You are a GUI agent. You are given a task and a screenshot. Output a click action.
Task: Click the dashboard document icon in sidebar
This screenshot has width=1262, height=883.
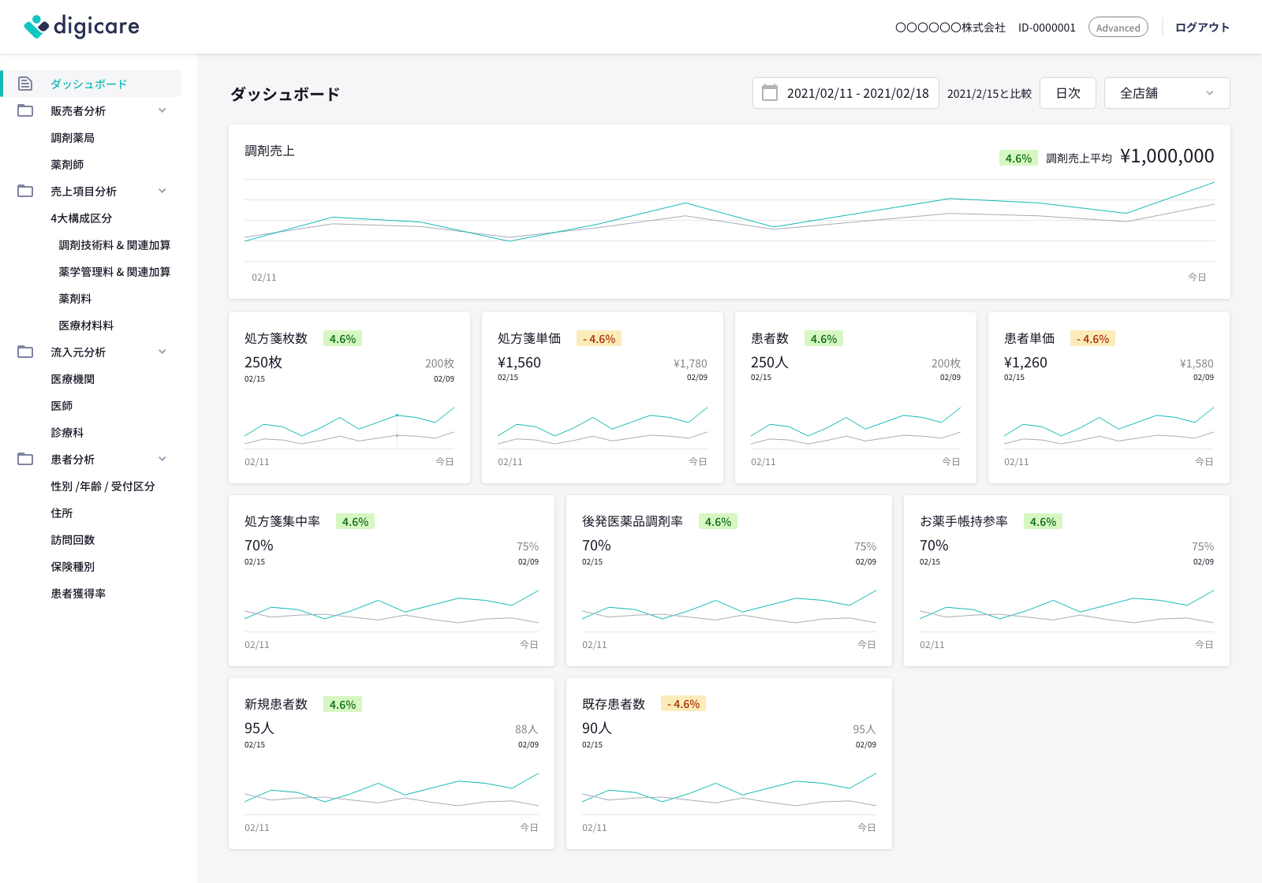coord(25,84)
